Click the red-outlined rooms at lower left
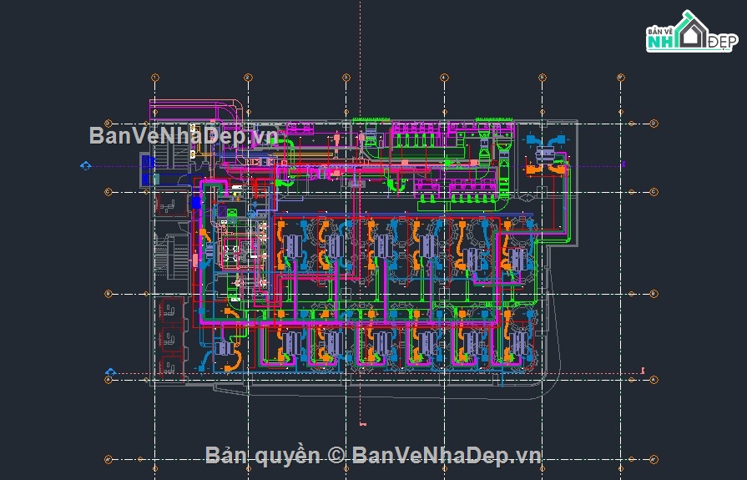The width and height of the screenshot is (747, 480). click(x=171, y=337)
